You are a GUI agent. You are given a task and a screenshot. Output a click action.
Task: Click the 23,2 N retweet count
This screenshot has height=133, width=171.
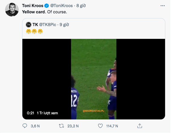(x=73, y=126)
